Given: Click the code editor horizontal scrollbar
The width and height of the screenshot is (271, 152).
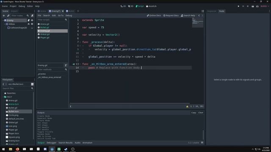Looking at the screenshot, I should pos(130,103).
